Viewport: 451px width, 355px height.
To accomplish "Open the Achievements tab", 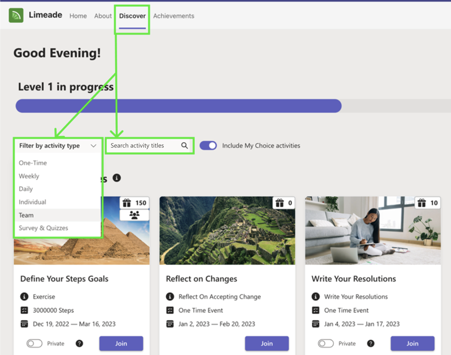I will click(174, 16).
